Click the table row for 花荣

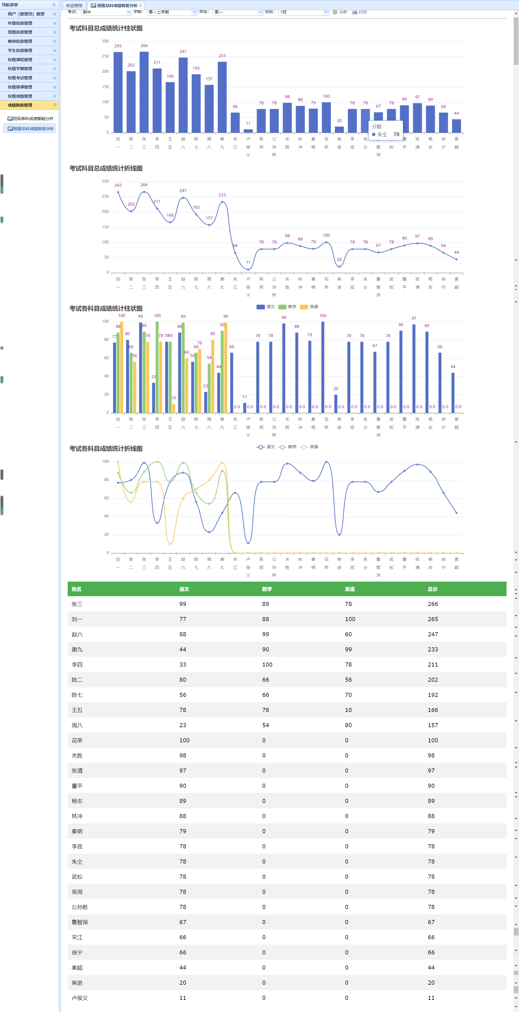point(287,740)
